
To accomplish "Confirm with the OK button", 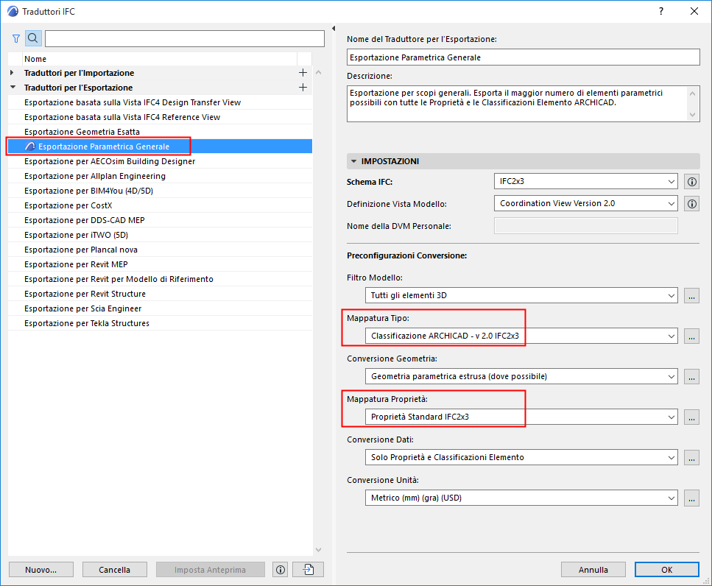I will coord(666,570).
